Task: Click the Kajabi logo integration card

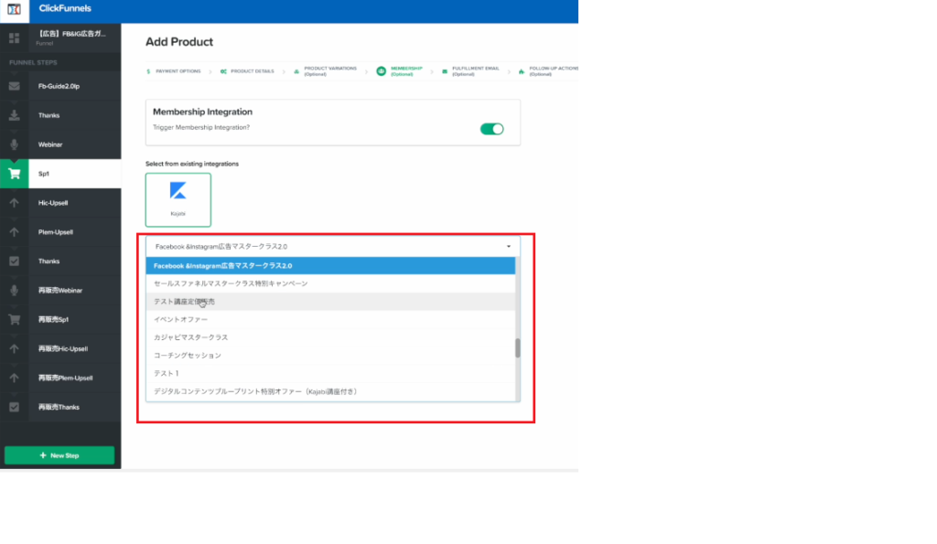Action: coord(178,200)
